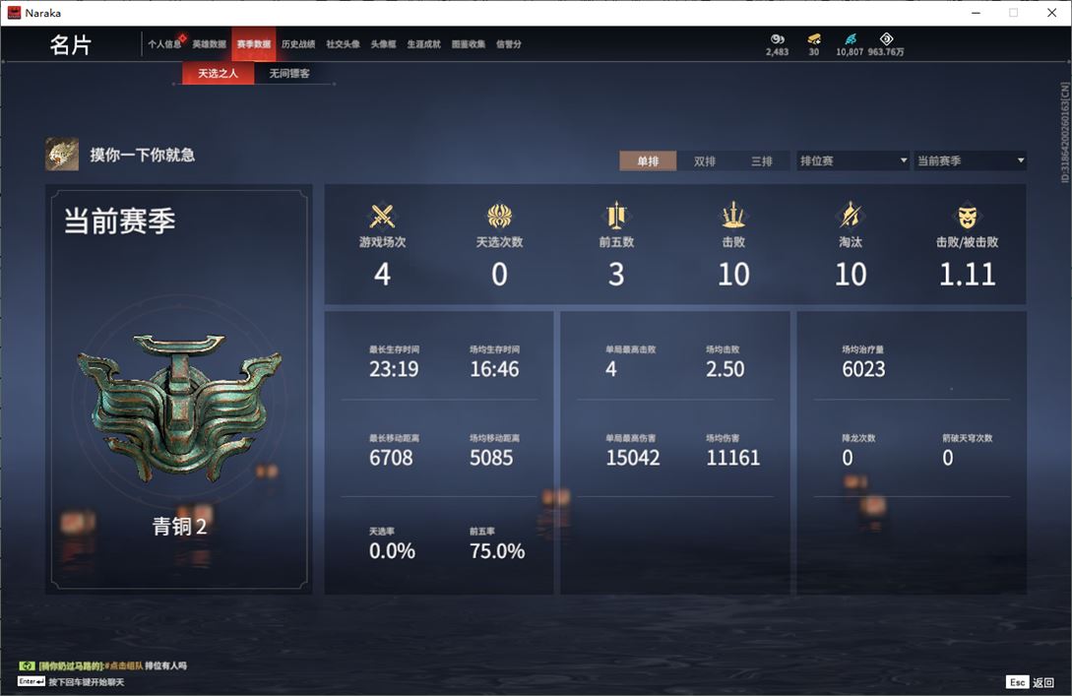This screenshot has width=1072, height=696.
Task: Click the blue feather icon above 10,807
Action: pos(850,39)
